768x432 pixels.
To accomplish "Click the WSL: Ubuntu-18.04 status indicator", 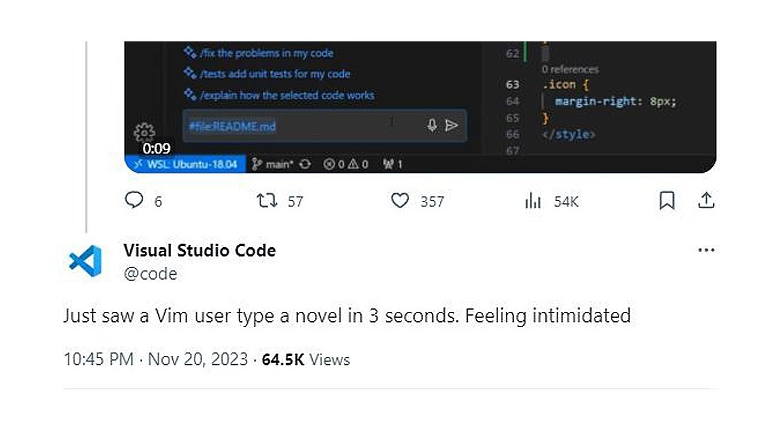I will [x=185, y=164].
